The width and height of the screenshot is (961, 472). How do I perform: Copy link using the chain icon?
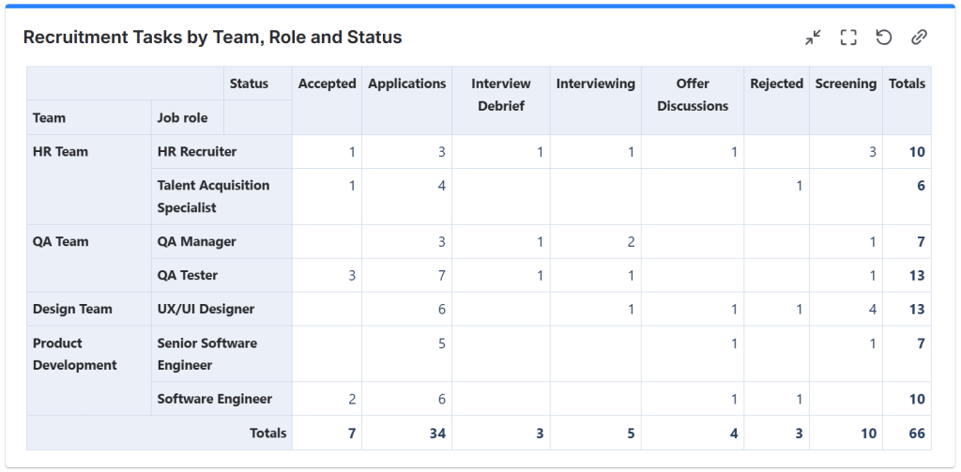click(919, 38)
